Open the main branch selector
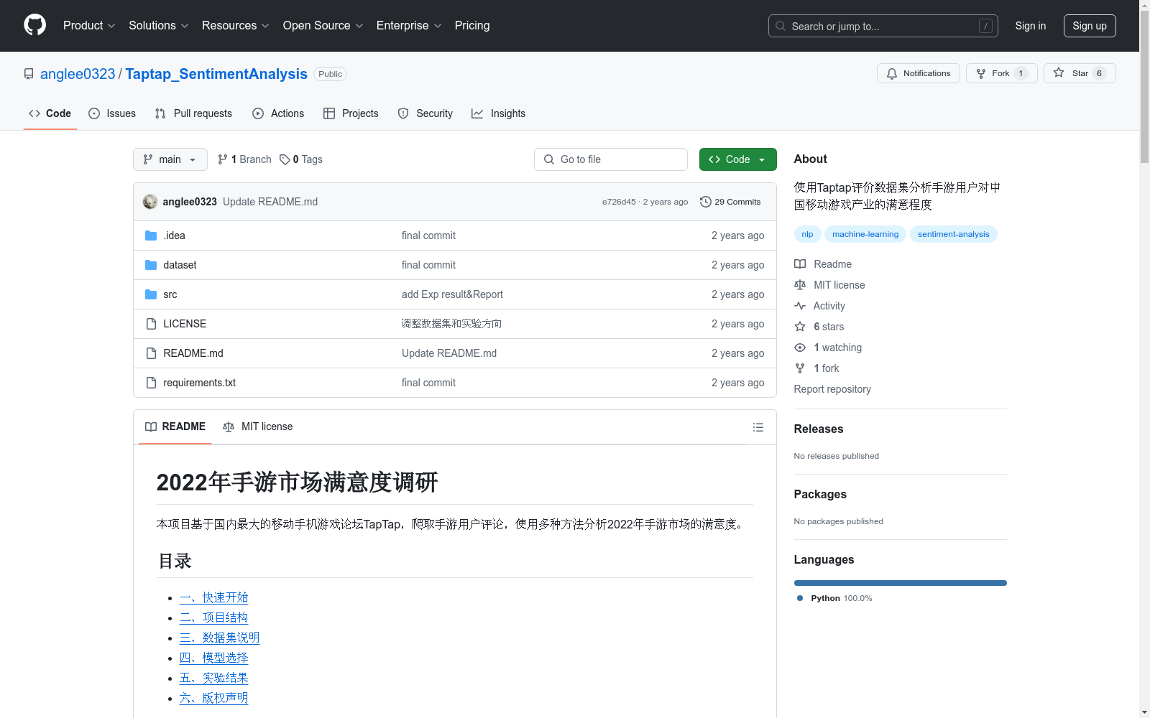Viewport: 1150px width, 718px height. click(x=170, y=159)
